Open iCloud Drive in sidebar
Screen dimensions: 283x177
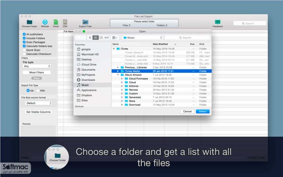(x=86, y=65)
